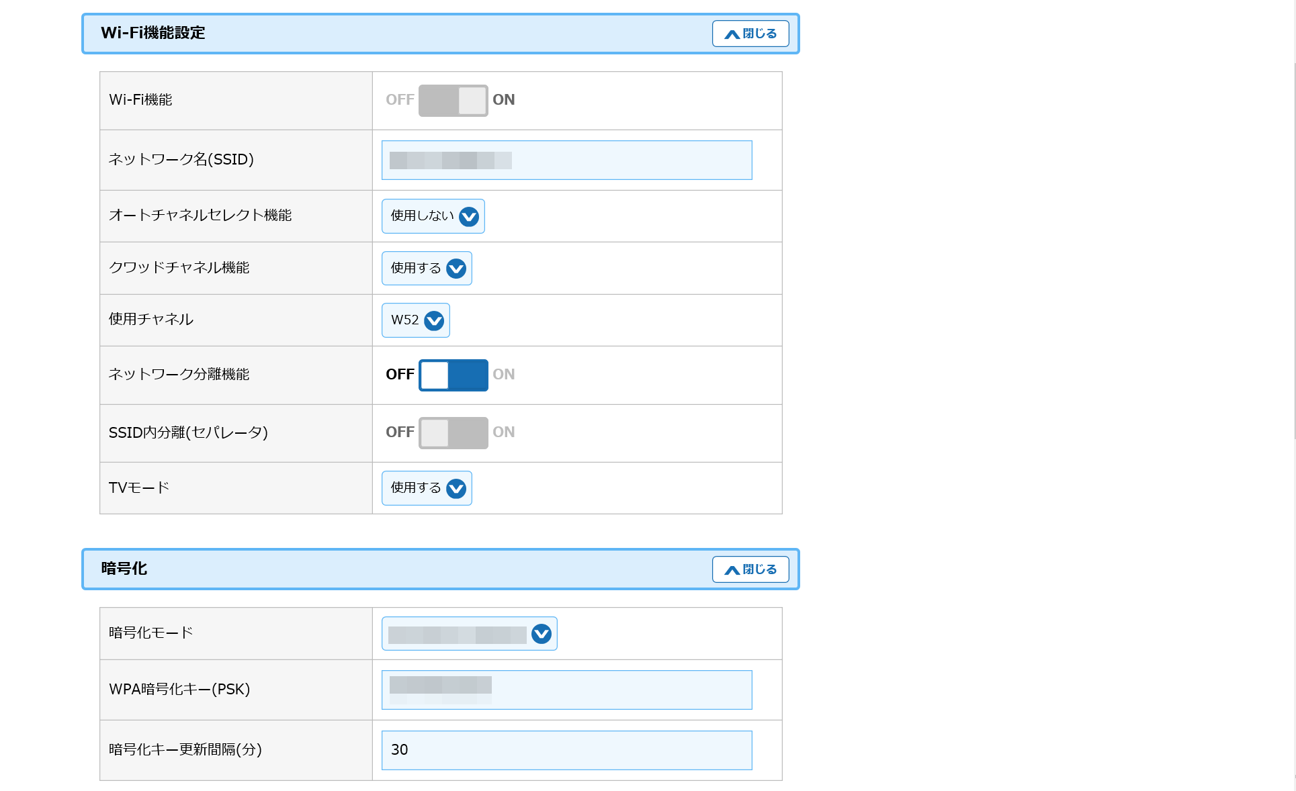Toggle the SSID内分離(セパレータ) switch
The image size is (1296, 791).
click(453, 432)
